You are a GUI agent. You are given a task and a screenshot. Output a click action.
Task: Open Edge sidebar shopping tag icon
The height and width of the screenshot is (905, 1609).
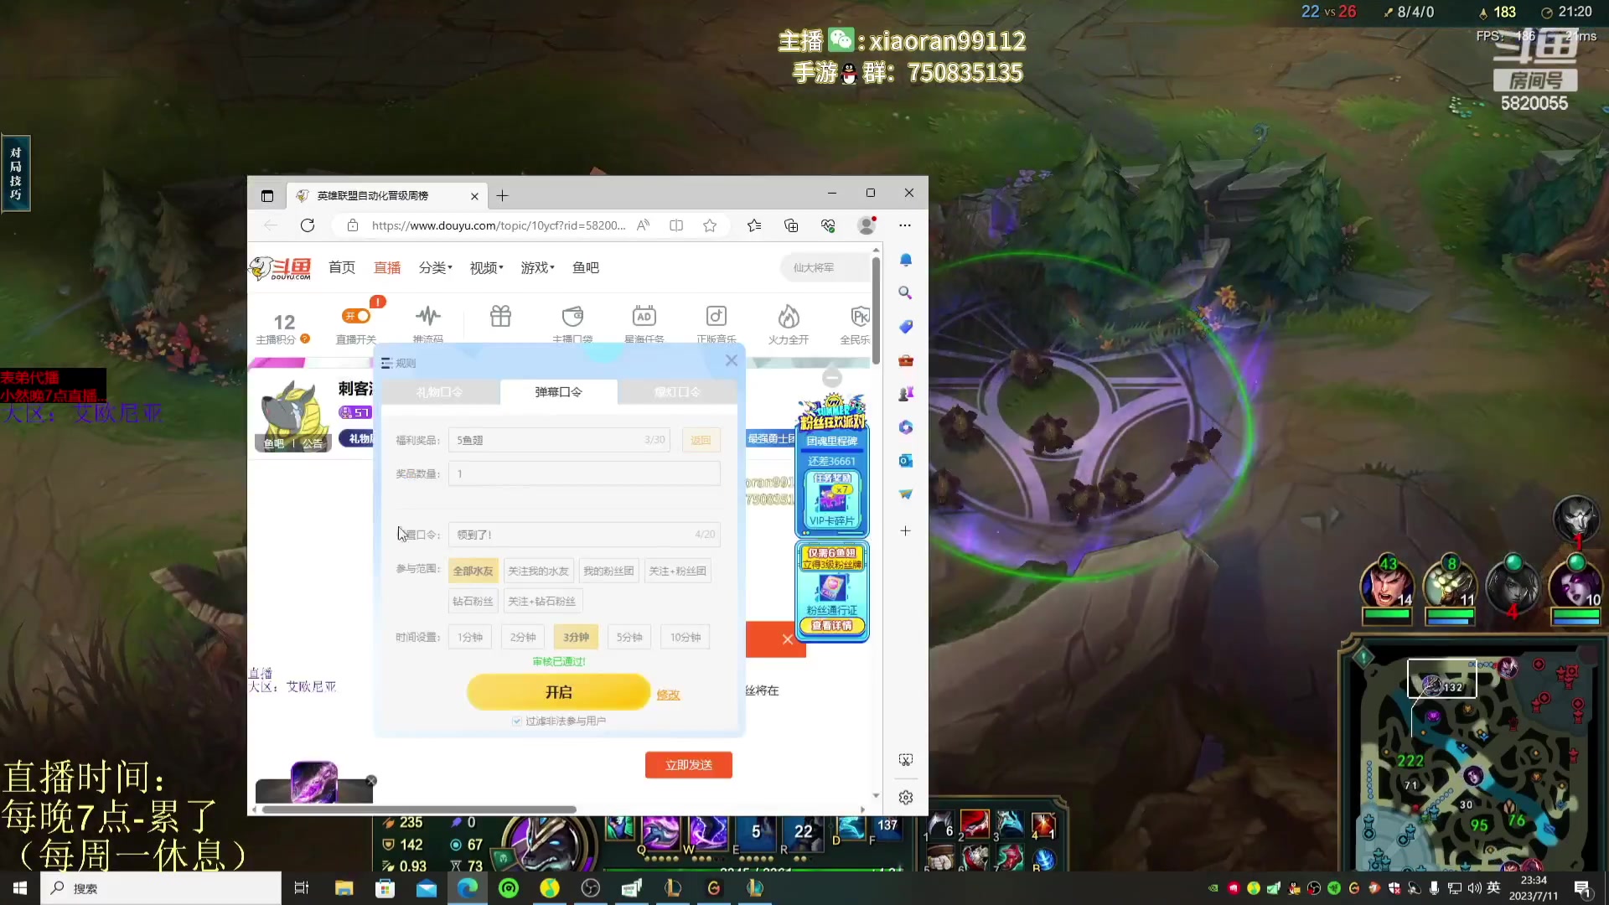point(906,327)
